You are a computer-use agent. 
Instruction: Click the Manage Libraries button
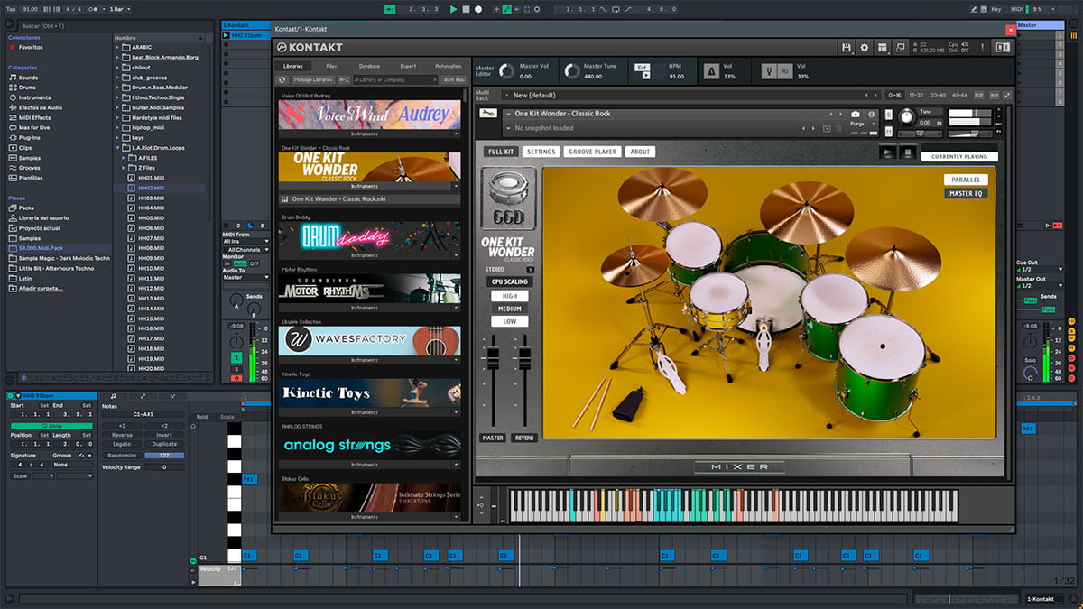(313, 79)
